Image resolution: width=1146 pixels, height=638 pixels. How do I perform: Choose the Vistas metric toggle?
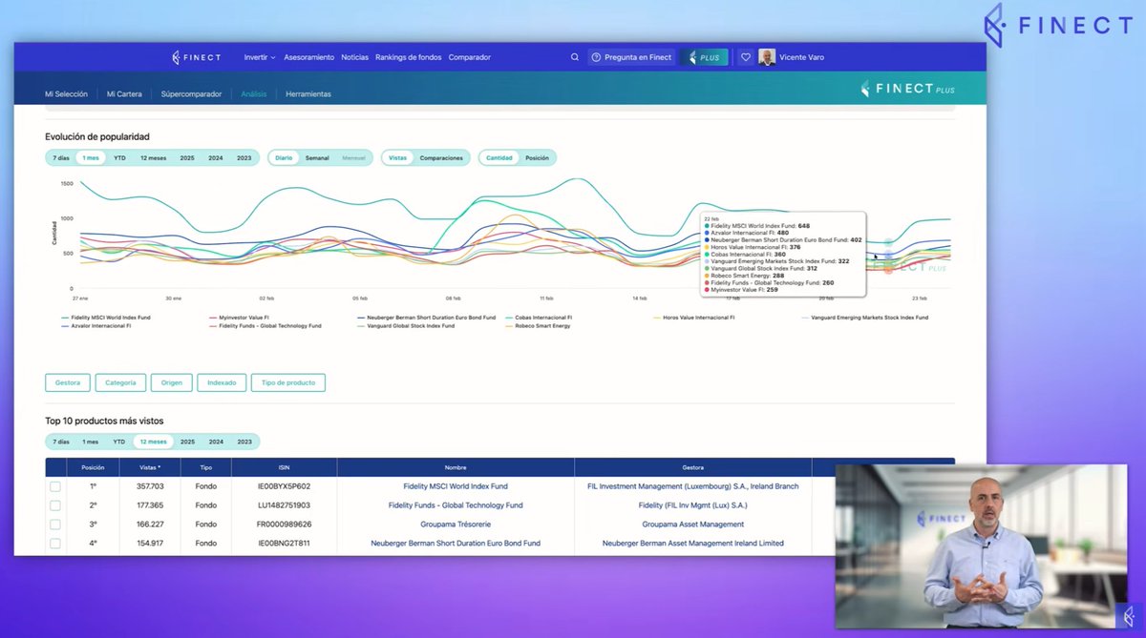point(397,158)
